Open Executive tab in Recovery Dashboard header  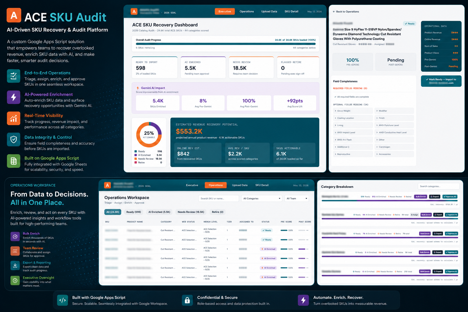coord(225,12)
